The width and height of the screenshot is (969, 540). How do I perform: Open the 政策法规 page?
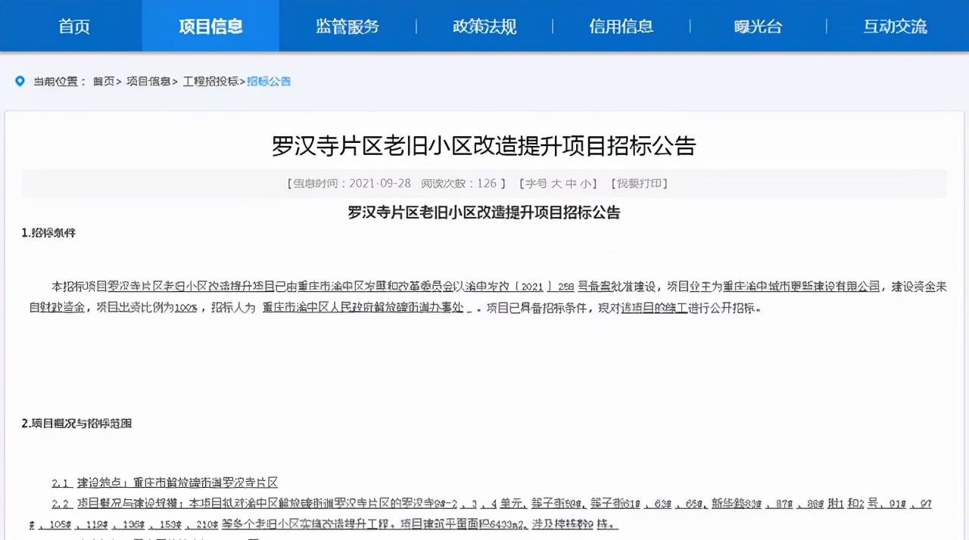click(484, 26)
